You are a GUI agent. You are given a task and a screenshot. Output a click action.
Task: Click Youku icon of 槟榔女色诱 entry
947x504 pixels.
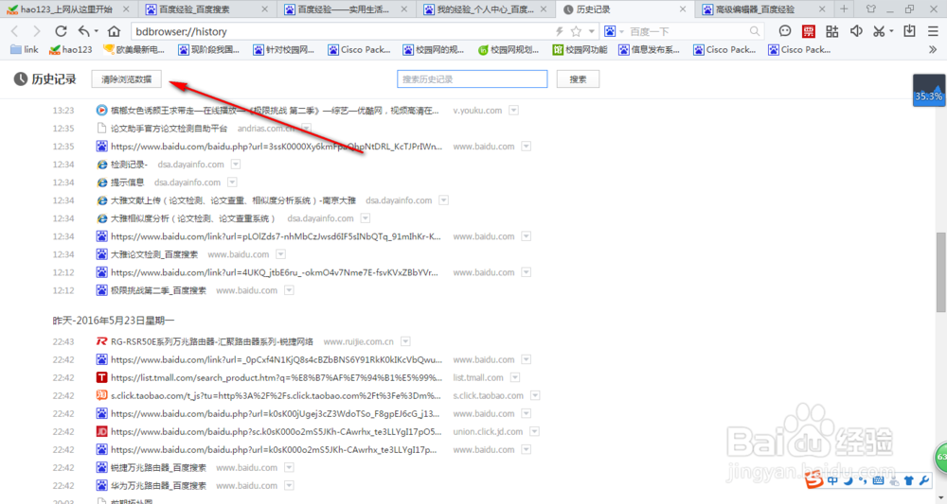(x=102, y=111)
